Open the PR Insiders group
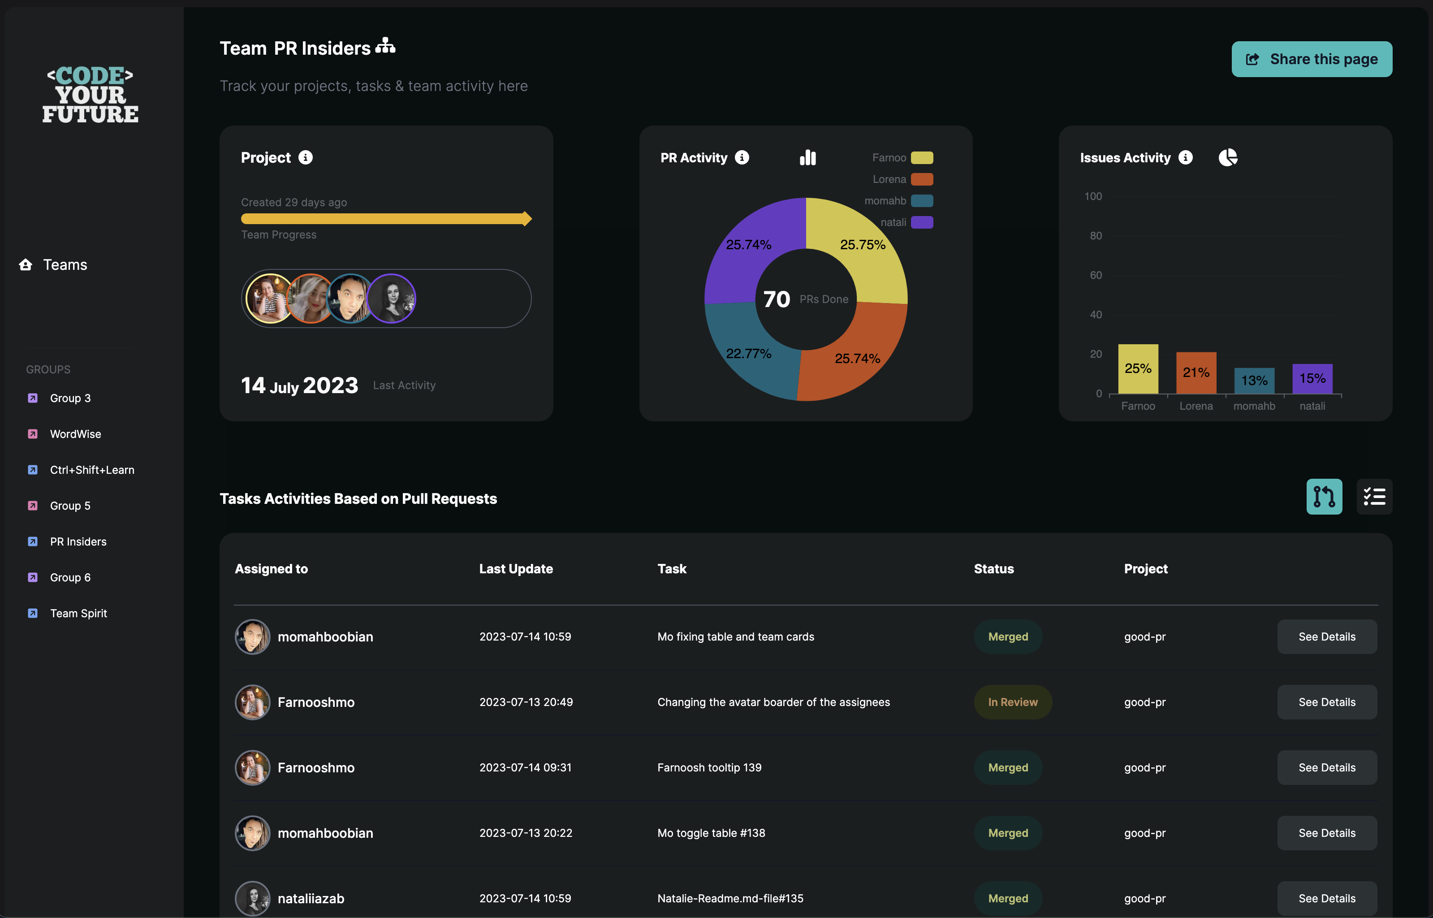 pyautogui.click(x=78, y=541)
